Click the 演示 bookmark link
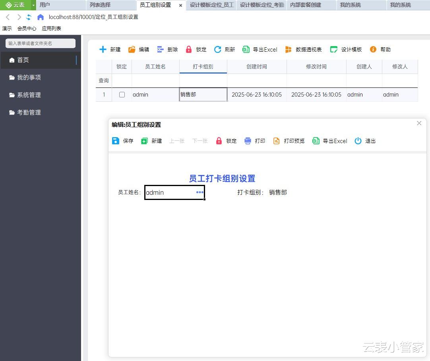The width and height of the screenshot is (430, 361). (x=7, y=28)
